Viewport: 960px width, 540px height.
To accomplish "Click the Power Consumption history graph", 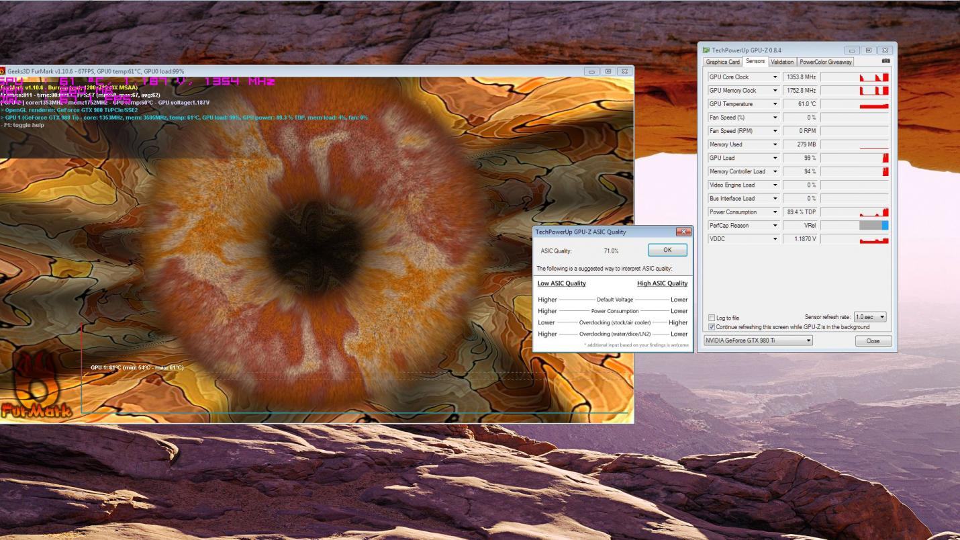I will (855, 212).
